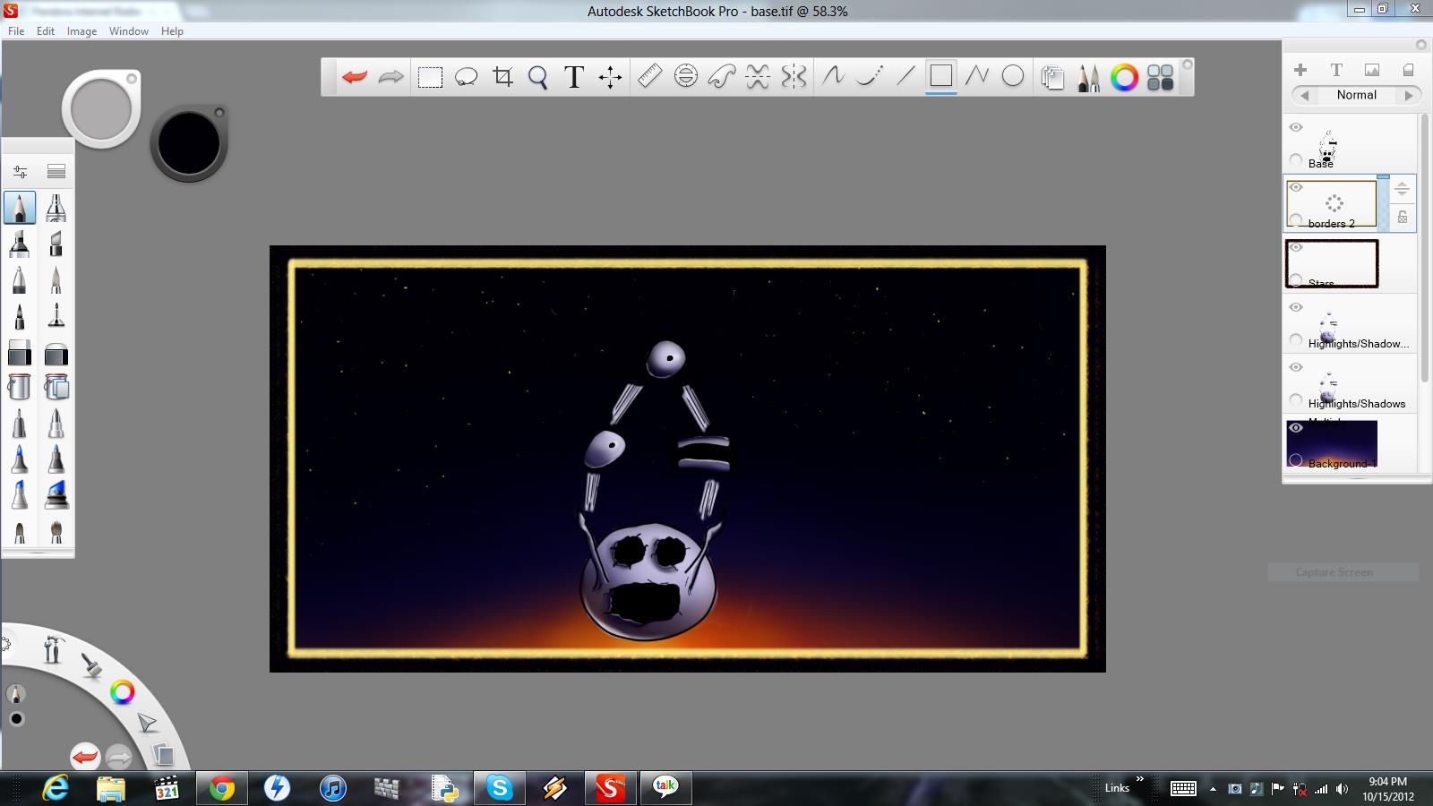The width and height of the screenshot is (1433, 806).
Task: Show hidden system tray icons arrow
Action: [1213, 789]
